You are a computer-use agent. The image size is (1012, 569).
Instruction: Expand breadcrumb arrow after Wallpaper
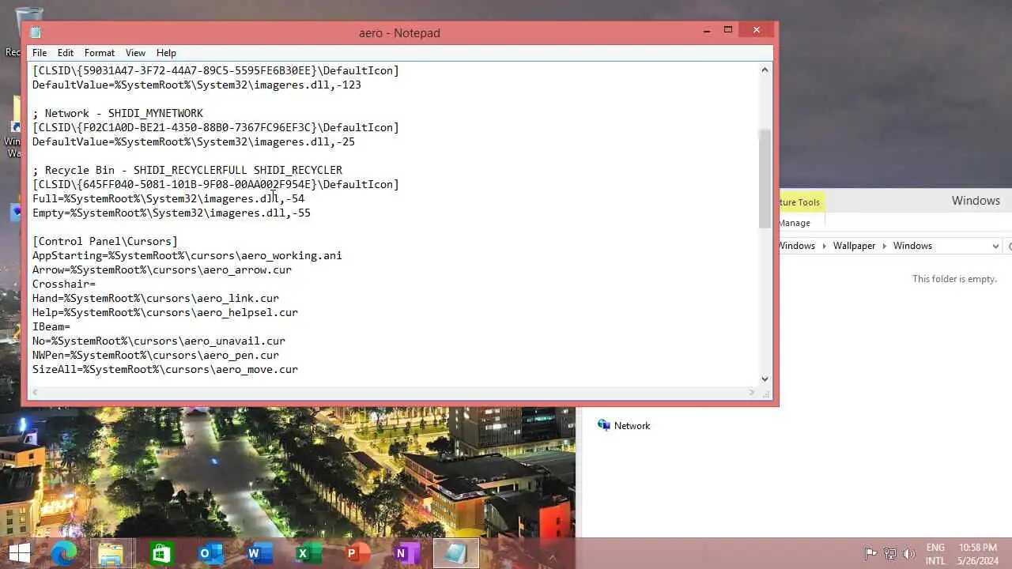884,246
